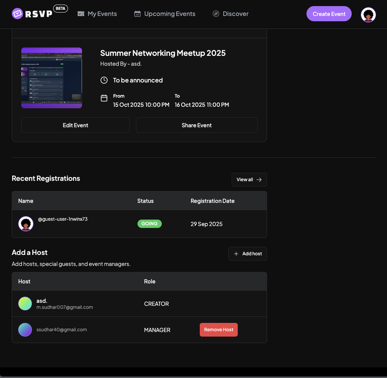Click the arrow icon inside View all
The image size is (387, 378).
259,179
